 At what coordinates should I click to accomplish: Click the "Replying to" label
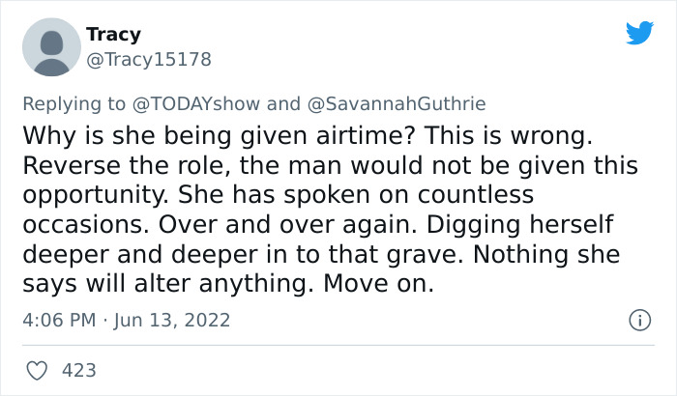(74, 103)
